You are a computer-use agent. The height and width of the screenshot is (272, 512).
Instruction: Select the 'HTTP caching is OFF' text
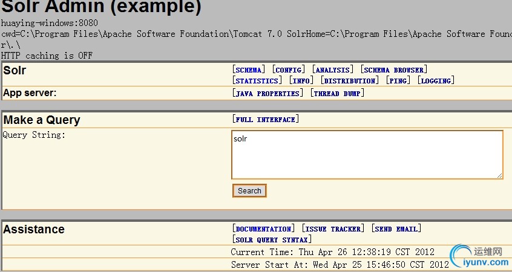[47, 56]
